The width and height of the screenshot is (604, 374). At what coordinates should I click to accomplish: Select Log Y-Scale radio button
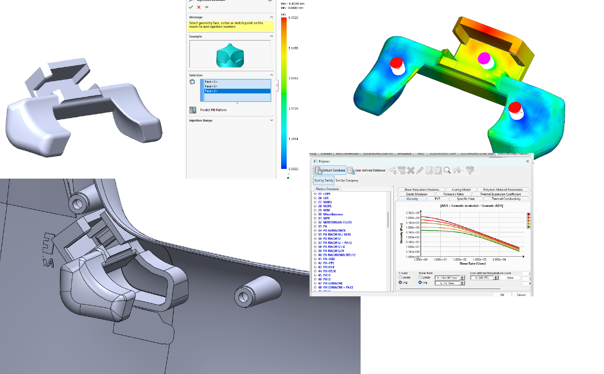click(400, 283)
